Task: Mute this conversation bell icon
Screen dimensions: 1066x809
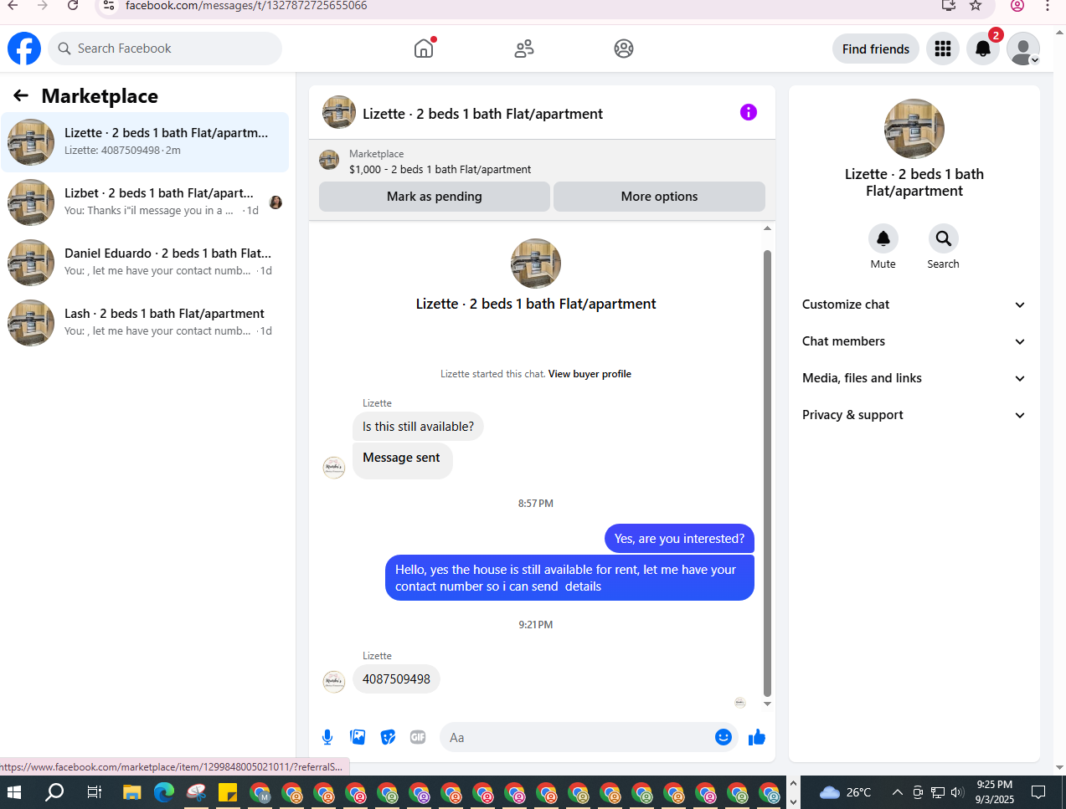Action: pyautogui.click(x=883, y=238)
